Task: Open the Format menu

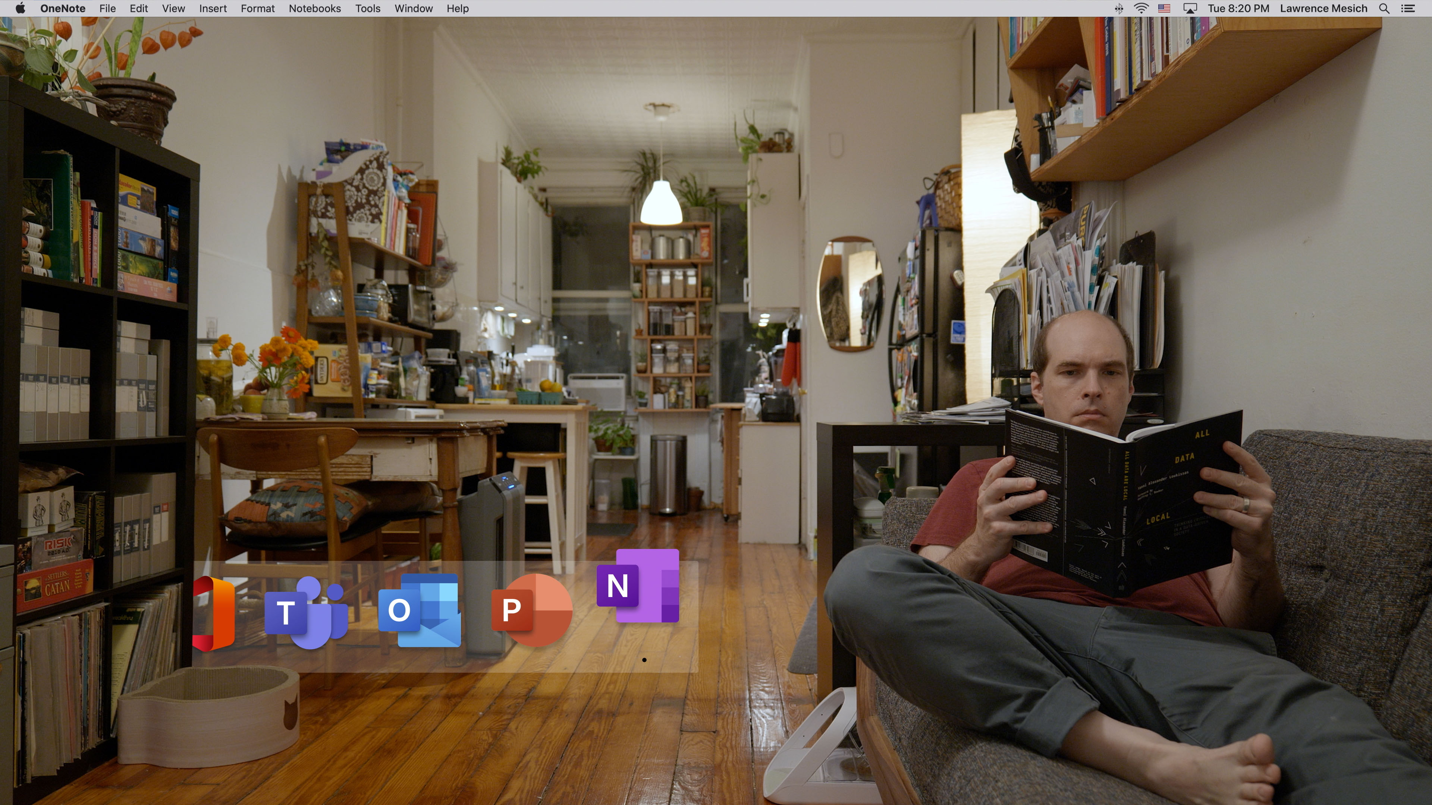Action: click(257, 8)
